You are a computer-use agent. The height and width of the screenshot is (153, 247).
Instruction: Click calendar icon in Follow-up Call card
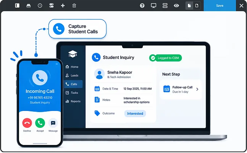[166, 89]
